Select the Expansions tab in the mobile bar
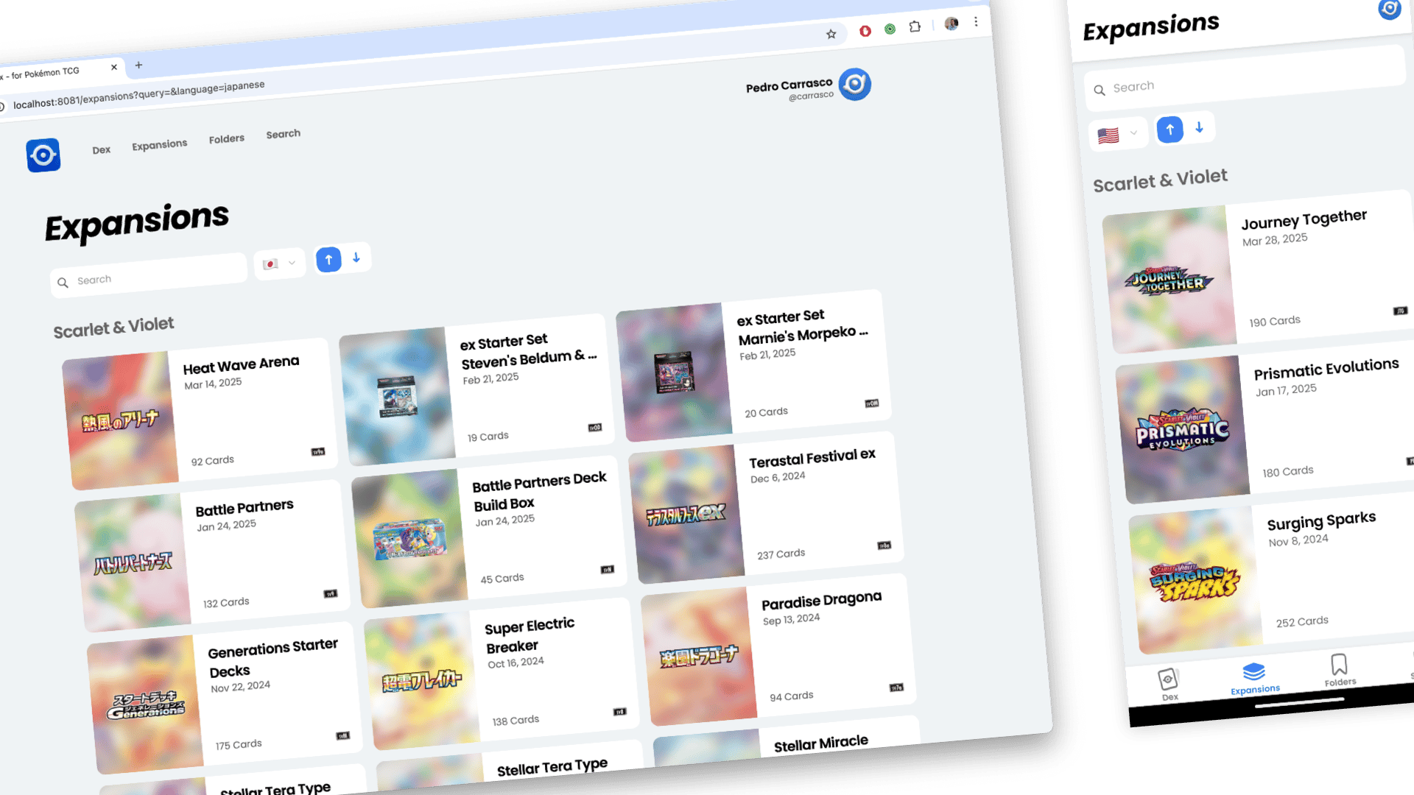 tap(1254, 678)
